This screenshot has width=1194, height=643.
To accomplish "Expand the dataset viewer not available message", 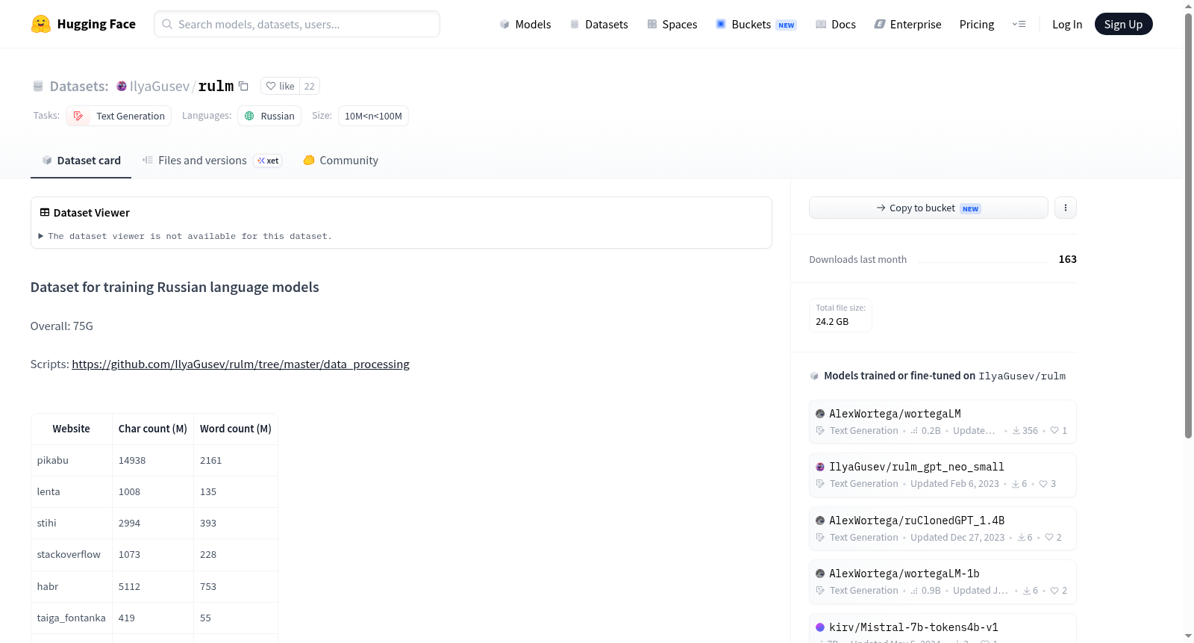I will click(x=186, y=236).
